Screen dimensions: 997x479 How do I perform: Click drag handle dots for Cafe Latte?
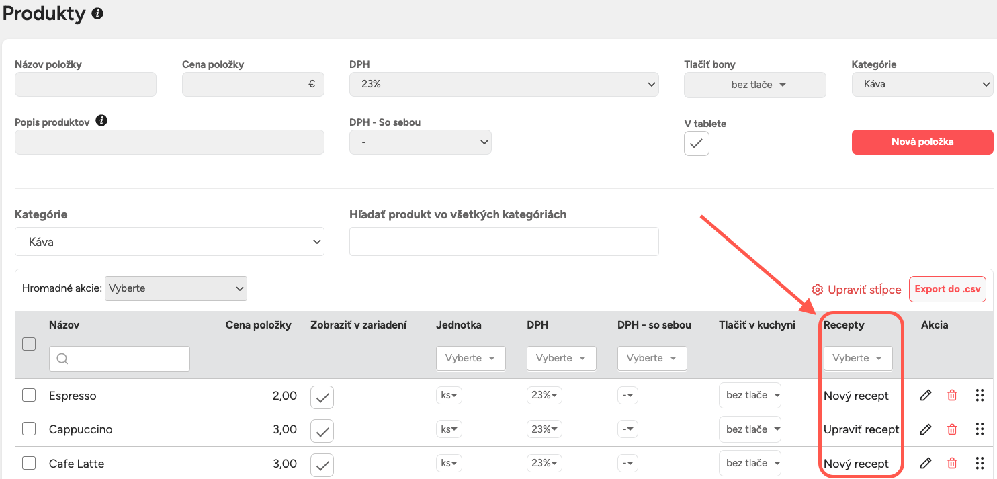(980, 463)
